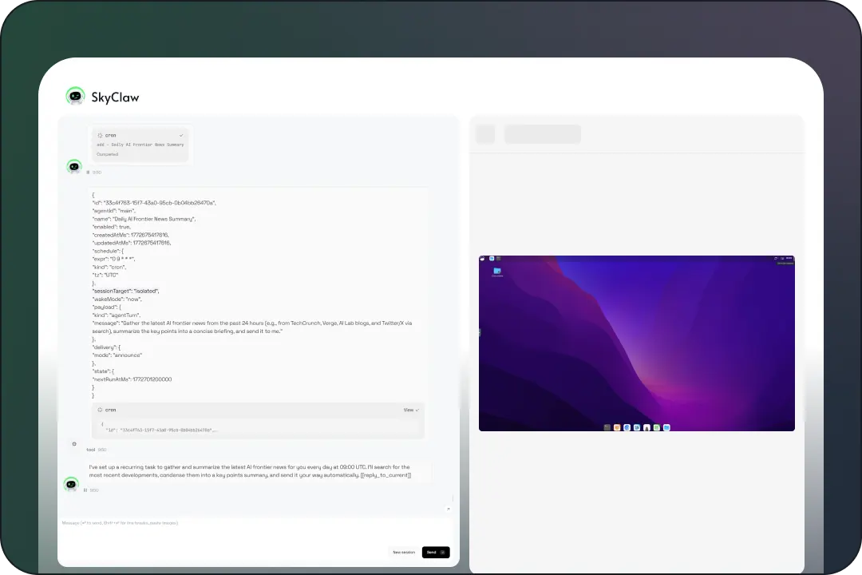Click the expand arrow icon above message box
The width and height of the screenshot is (862, 575).
click(x=448, y=509)
